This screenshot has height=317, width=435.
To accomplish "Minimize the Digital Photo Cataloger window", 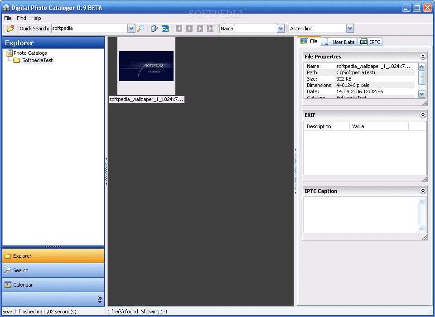I will (406, 8).
